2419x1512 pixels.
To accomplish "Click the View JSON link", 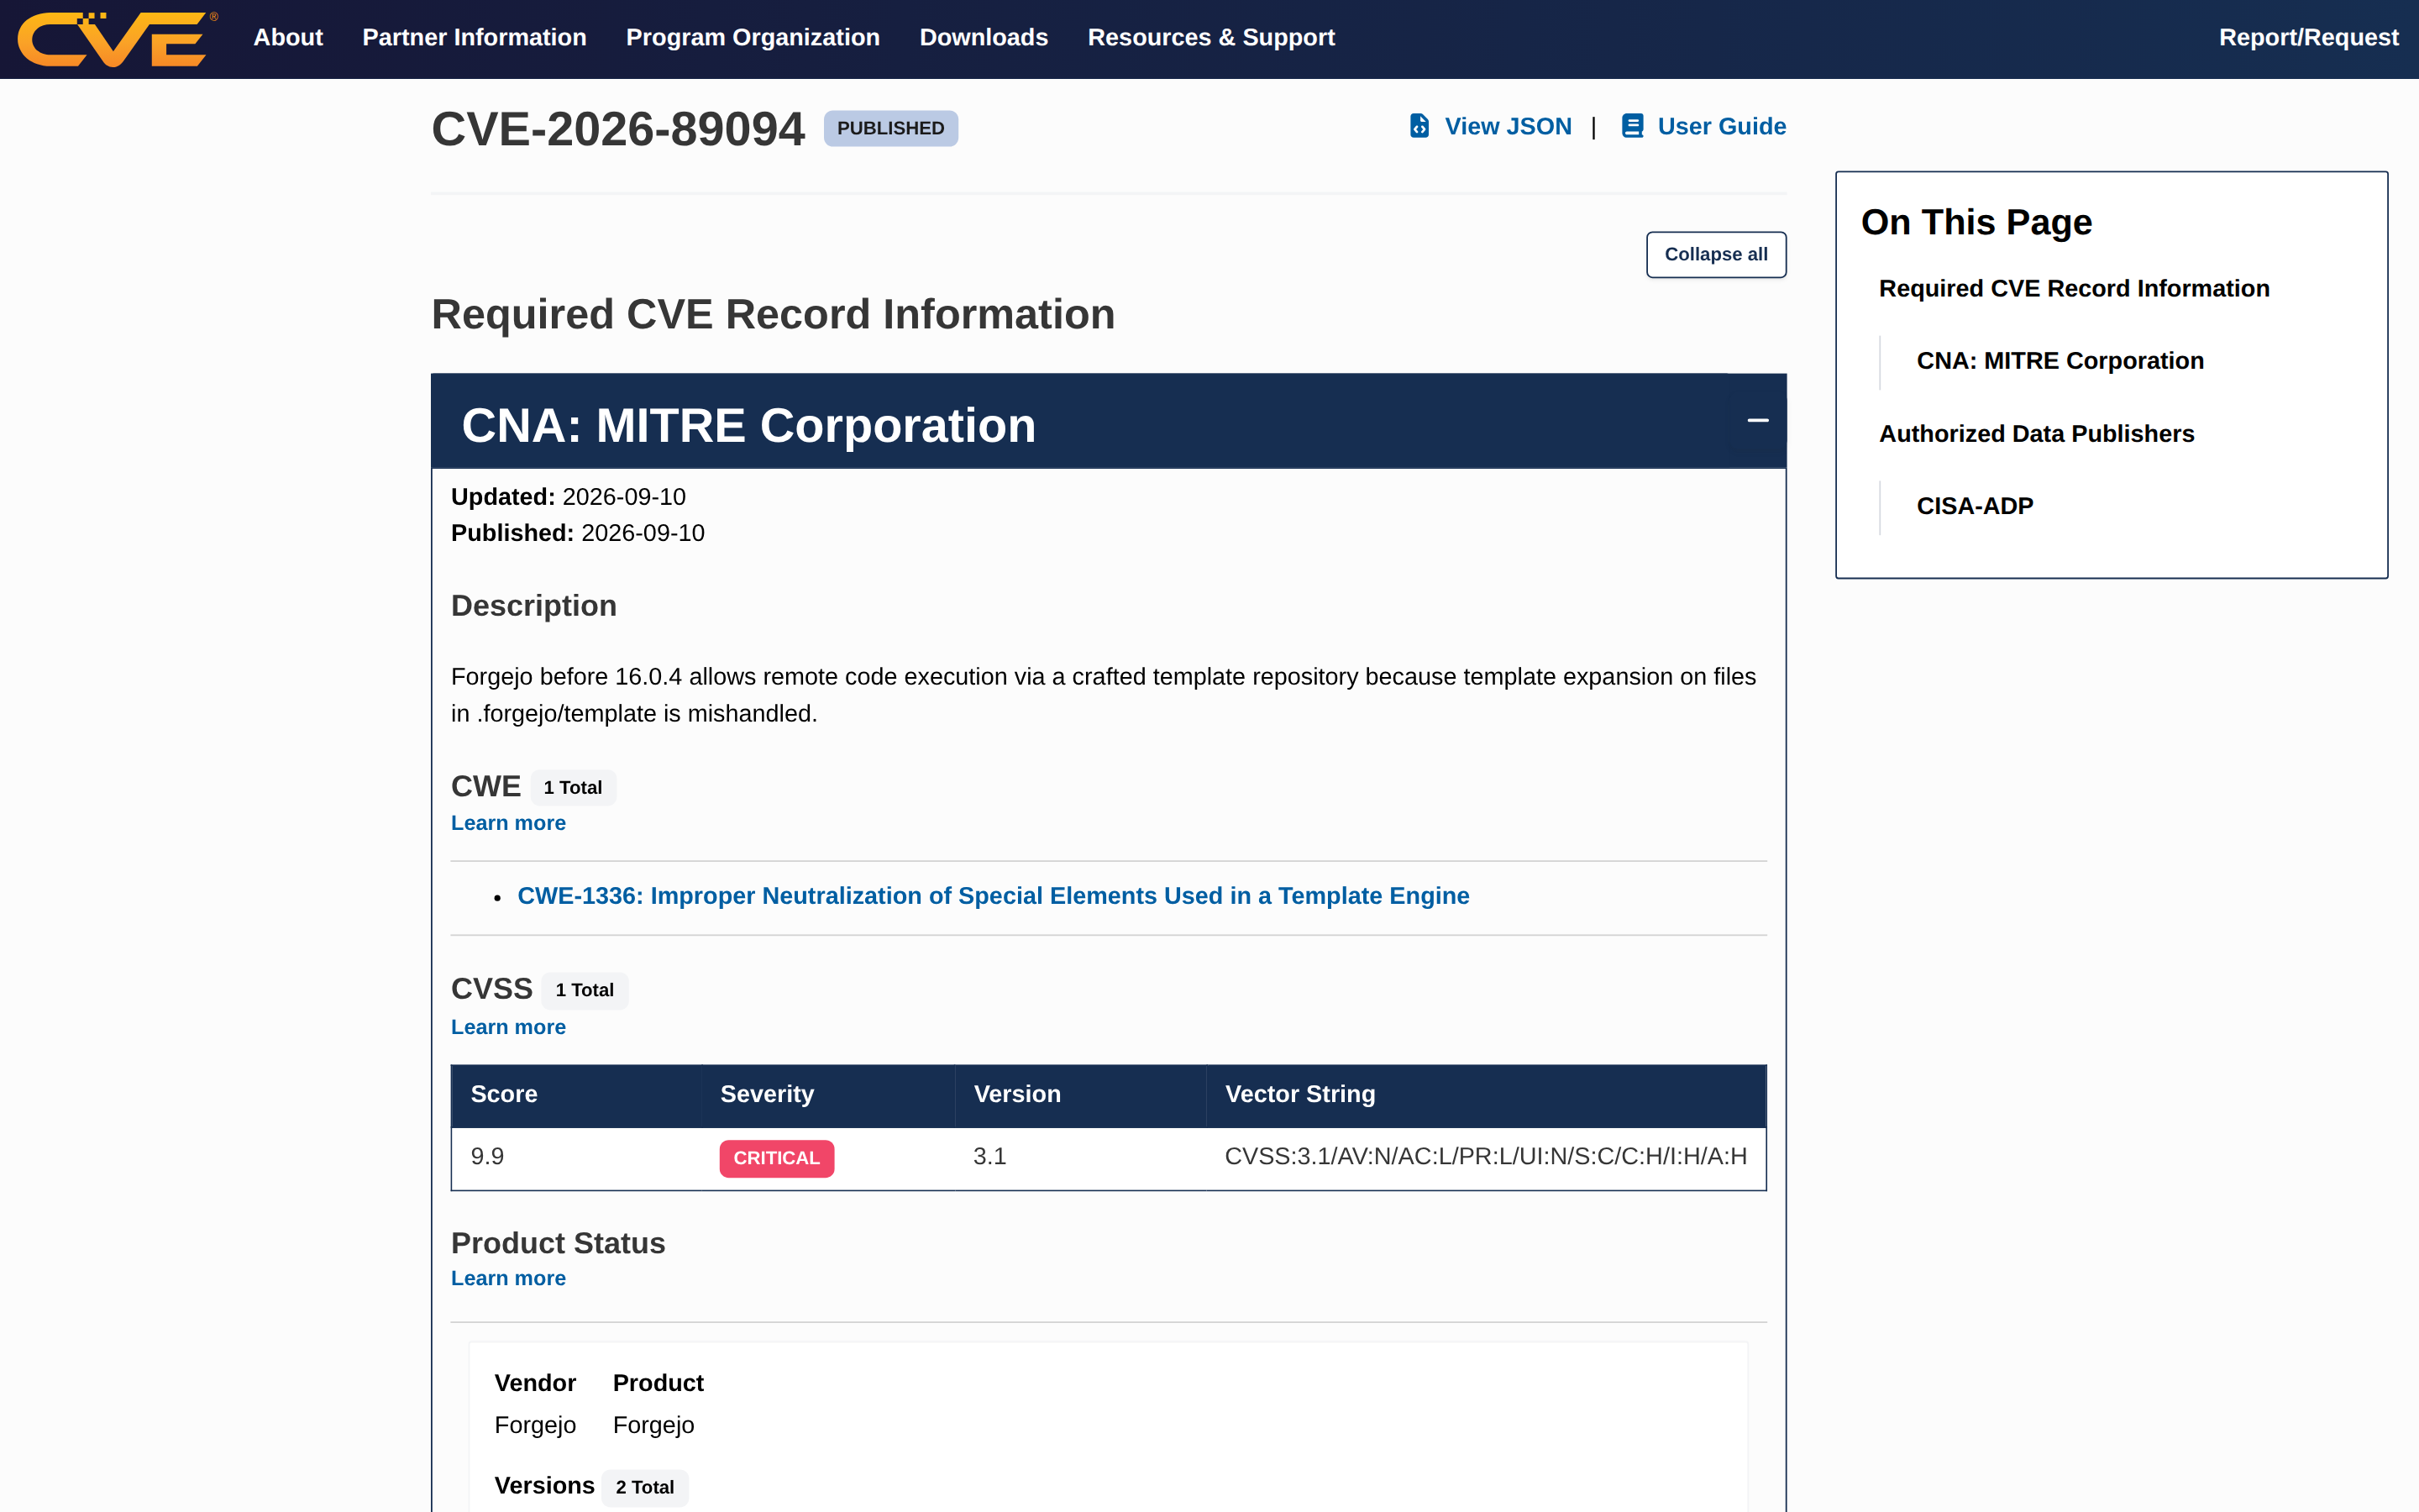I will click(1508, 127).
